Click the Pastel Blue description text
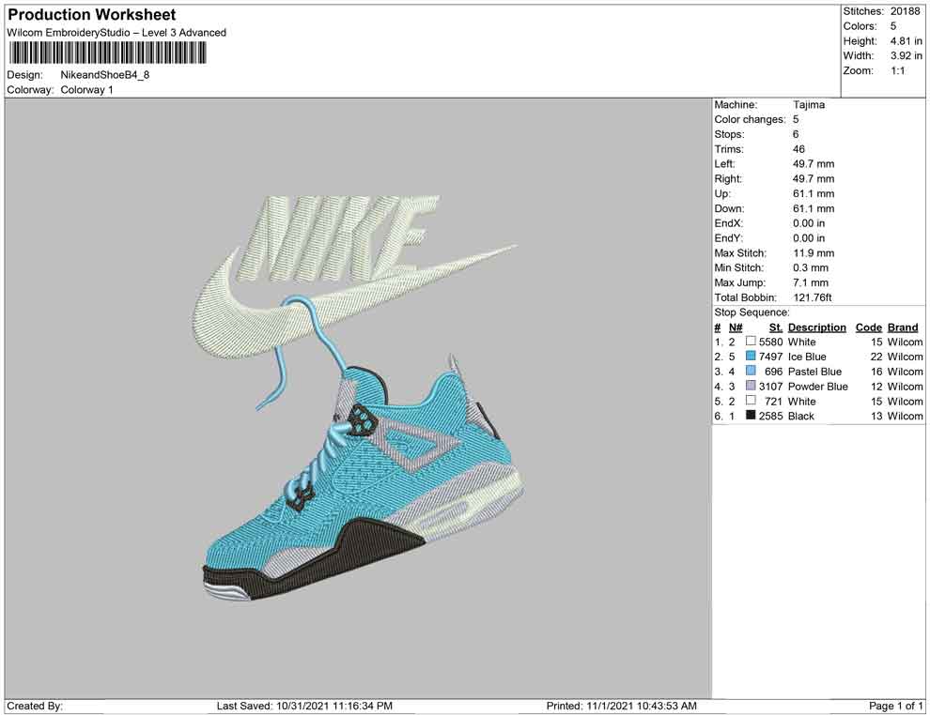This screenshot has width=930, height=715. coord(814,372)
